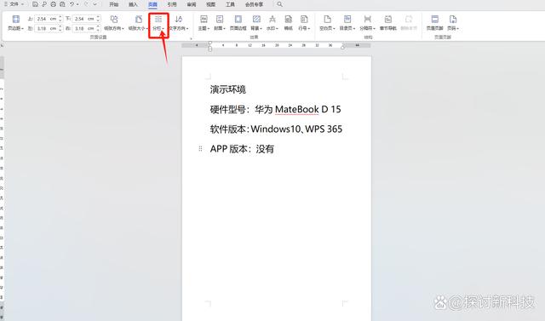Click the top margin 上 value field
The width and height of the screenshot is (545, 321).
click(46, 19)
